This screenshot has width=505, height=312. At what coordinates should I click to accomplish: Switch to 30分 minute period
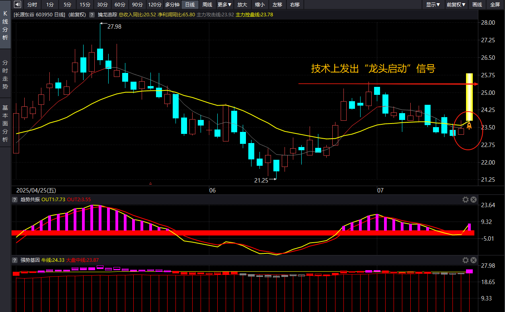pyautogui.click(x=102, y=5)
